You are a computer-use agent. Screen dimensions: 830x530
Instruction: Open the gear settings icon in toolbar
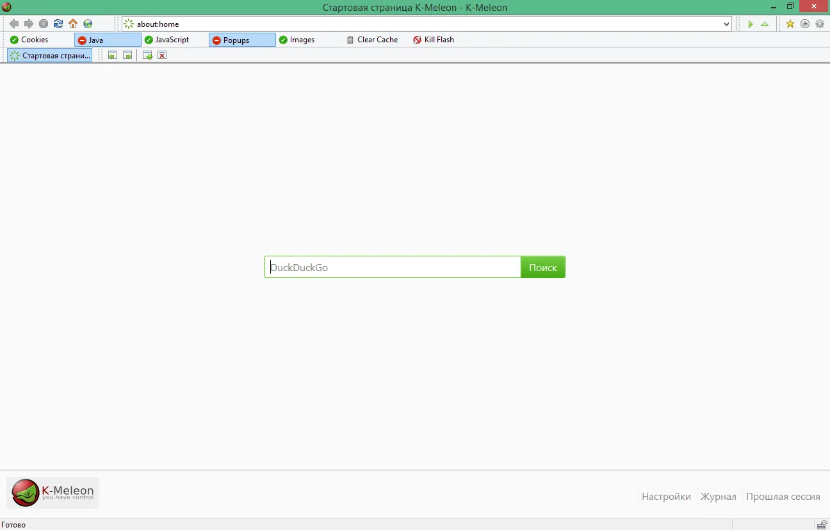click(x=820, y=24)
